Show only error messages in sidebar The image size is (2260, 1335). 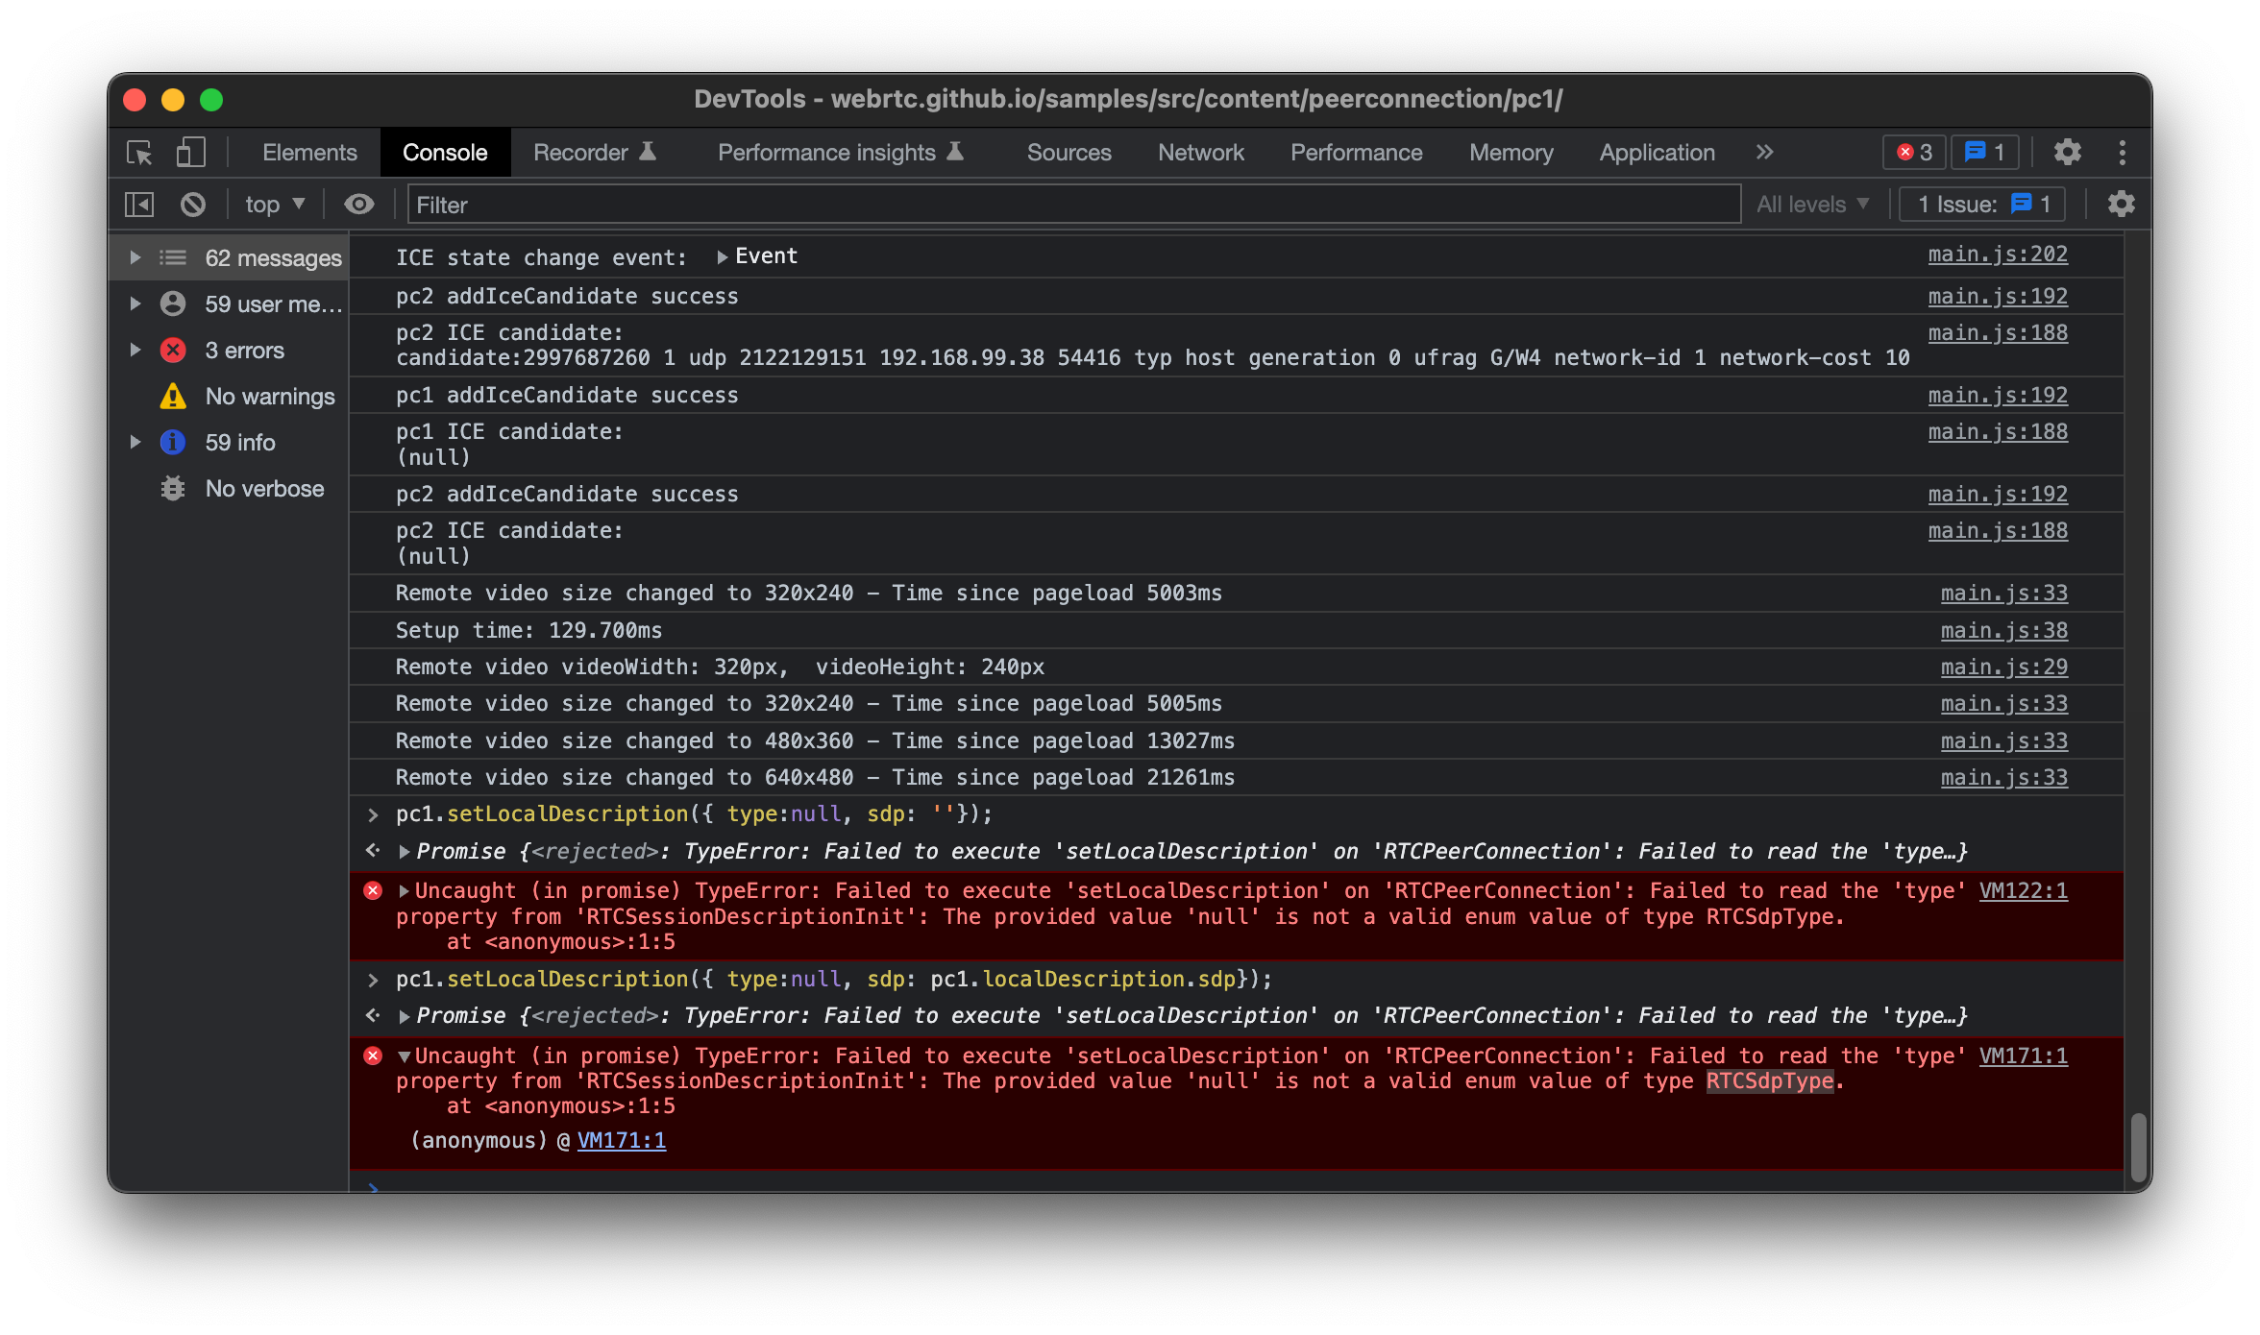pos(245,350)
